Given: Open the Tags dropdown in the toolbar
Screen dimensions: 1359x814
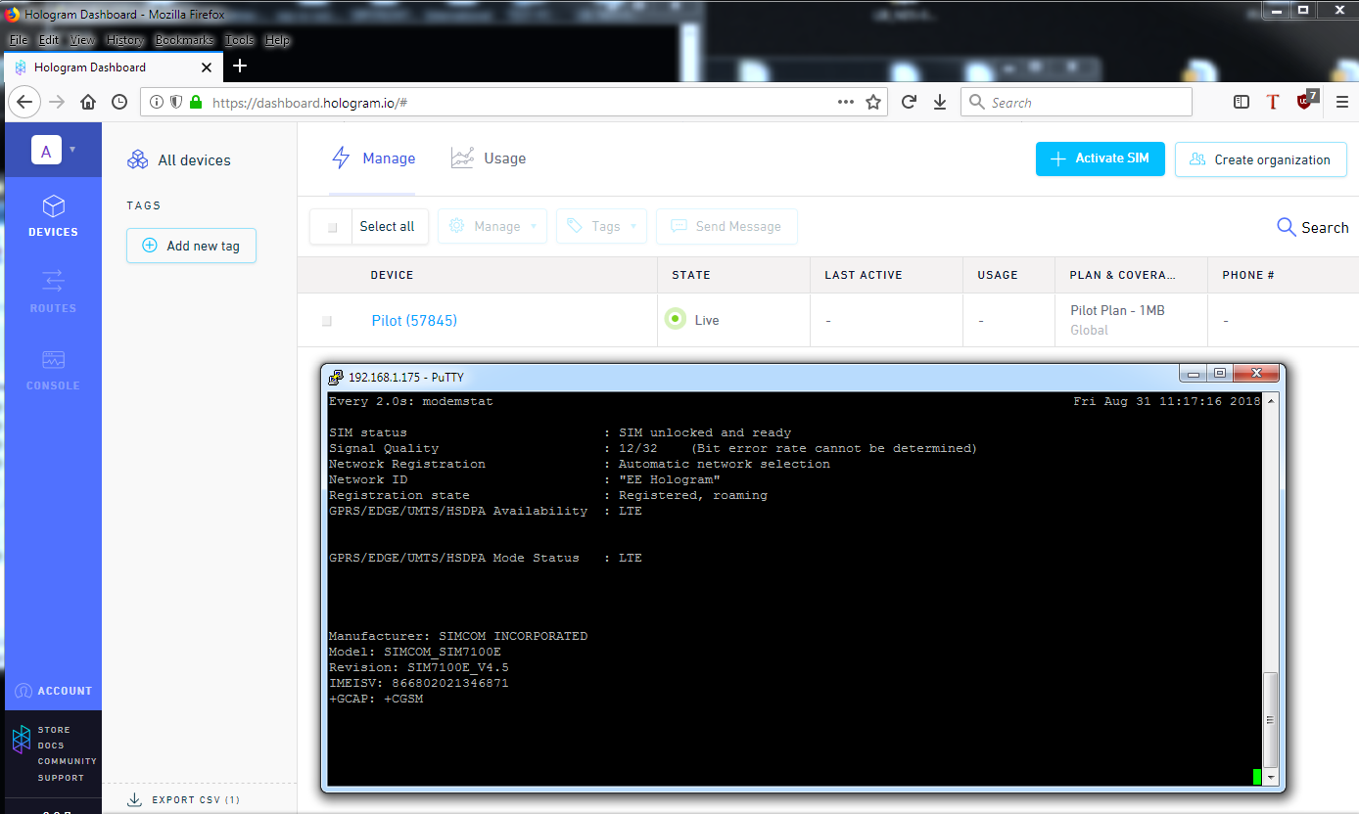Looking at the screenshot, I should pos(601,226).
